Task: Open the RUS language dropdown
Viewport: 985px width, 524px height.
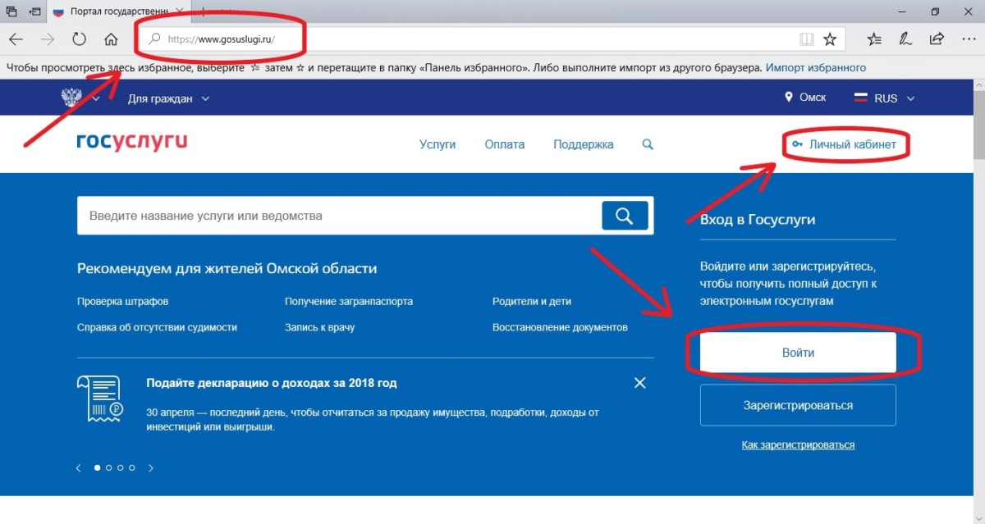Action: pyautogui.click(x=885, y=98)
